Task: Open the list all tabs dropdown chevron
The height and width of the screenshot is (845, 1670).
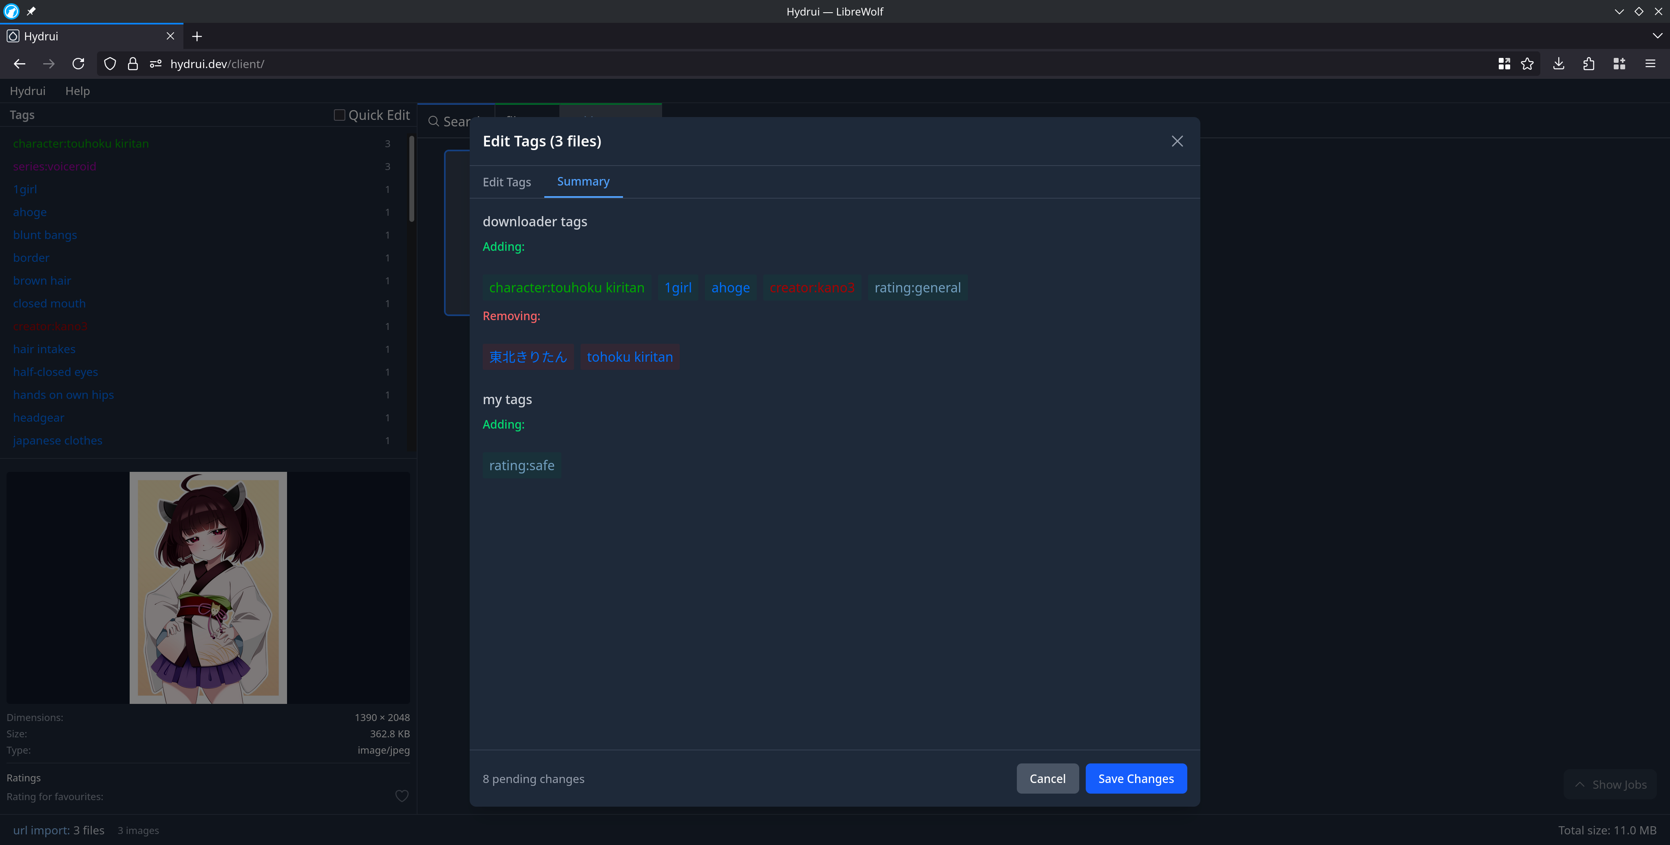Action: pos(1657,36)
